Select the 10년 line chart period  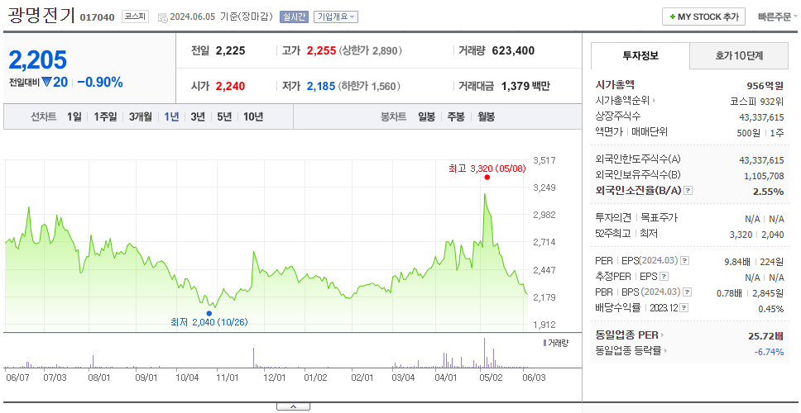pyautogui.click(x=253, y=116)
